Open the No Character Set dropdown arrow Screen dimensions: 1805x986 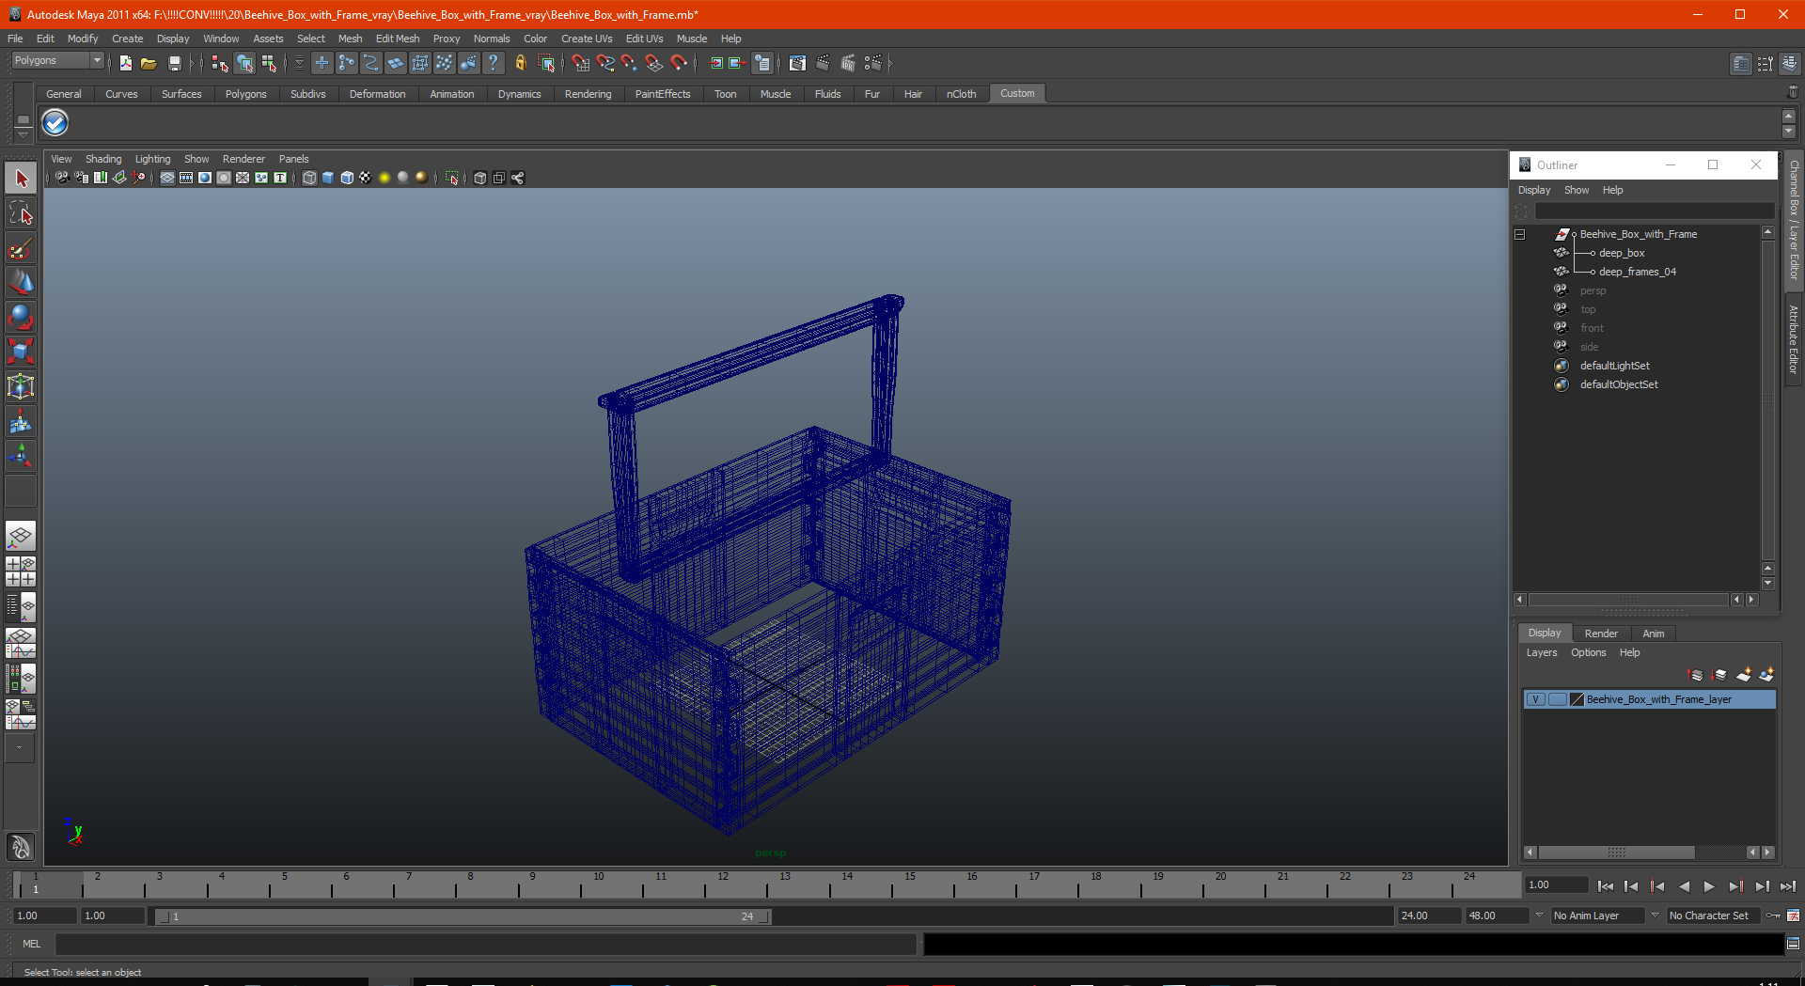[1655, 915]
